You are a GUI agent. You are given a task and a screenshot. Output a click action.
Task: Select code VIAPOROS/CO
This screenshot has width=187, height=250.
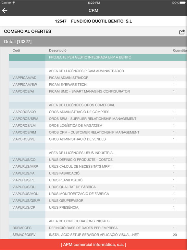tap(24, 112)
